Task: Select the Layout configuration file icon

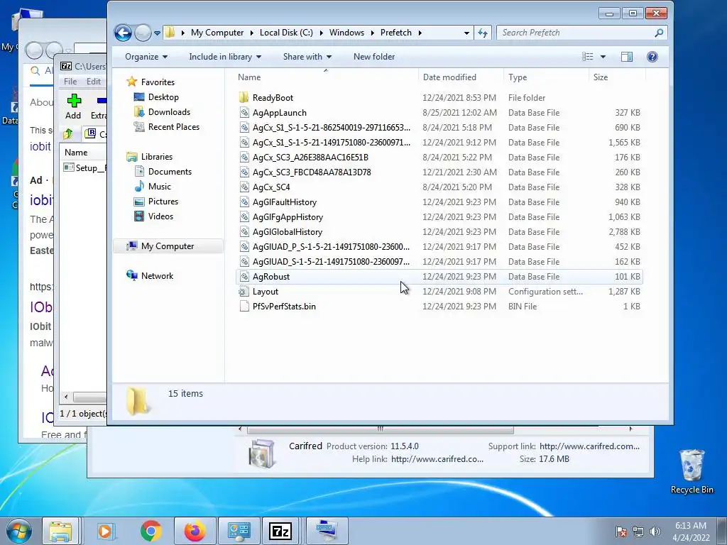Action: coord(244,292)
